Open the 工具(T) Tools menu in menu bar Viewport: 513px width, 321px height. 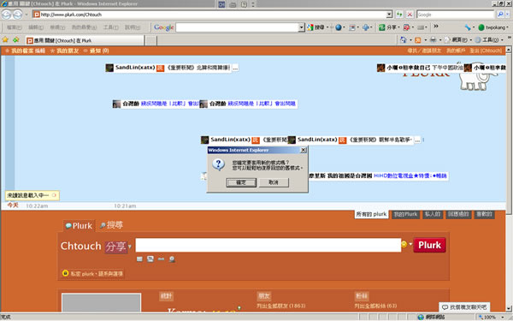tap(111, 27)
